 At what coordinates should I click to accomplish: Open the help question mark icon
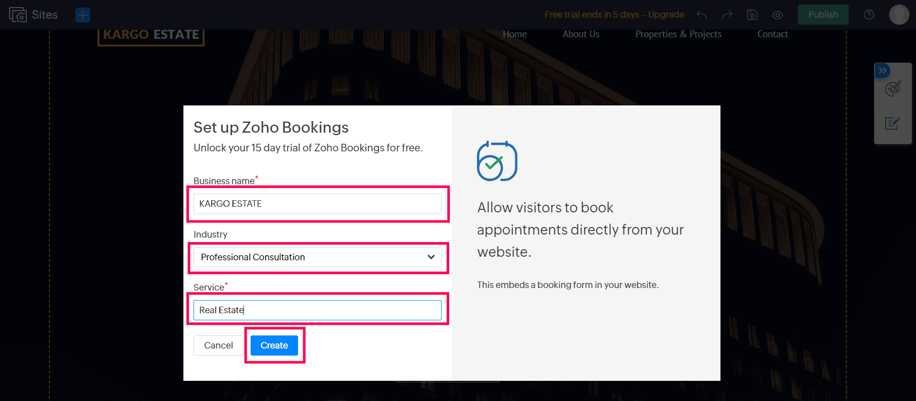coord(869,15)
